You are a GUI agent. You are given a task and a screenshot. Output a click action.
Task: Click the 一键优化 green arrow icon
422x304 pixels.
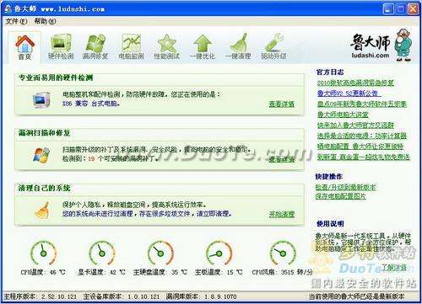coord(203,43)
